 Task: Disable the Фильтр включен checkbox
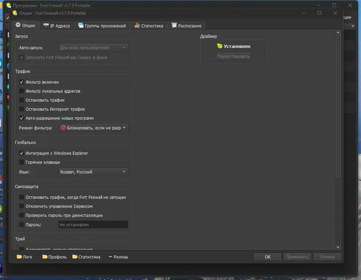click(21, 82)
